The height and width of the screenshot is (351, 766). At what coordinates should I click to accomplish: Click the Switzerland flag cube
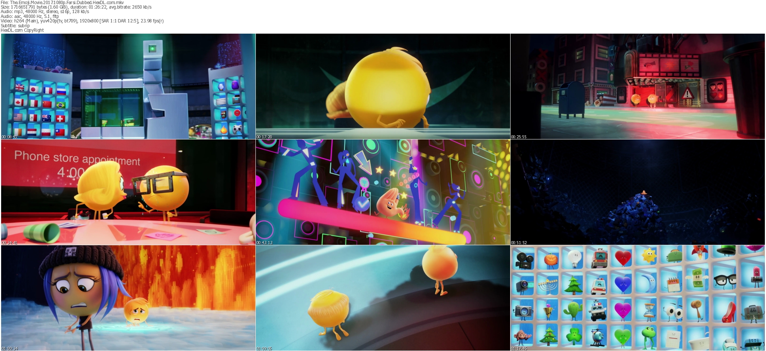pyautogui.click(x=61, y=118)
